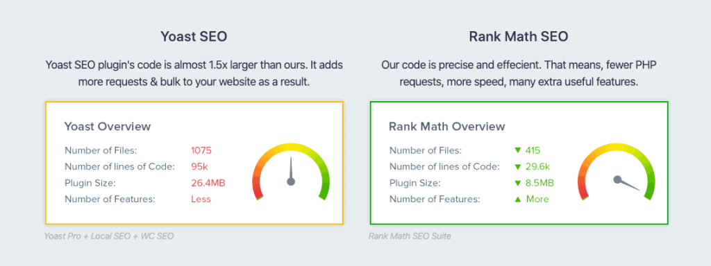The image size is (711, 266).
Task: Select the Rank Math SEO heading
Action: pos(519,37)
